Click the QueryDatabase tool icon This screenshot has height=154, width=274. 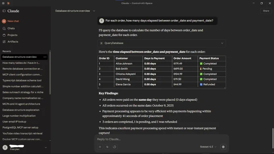(101, 43)
